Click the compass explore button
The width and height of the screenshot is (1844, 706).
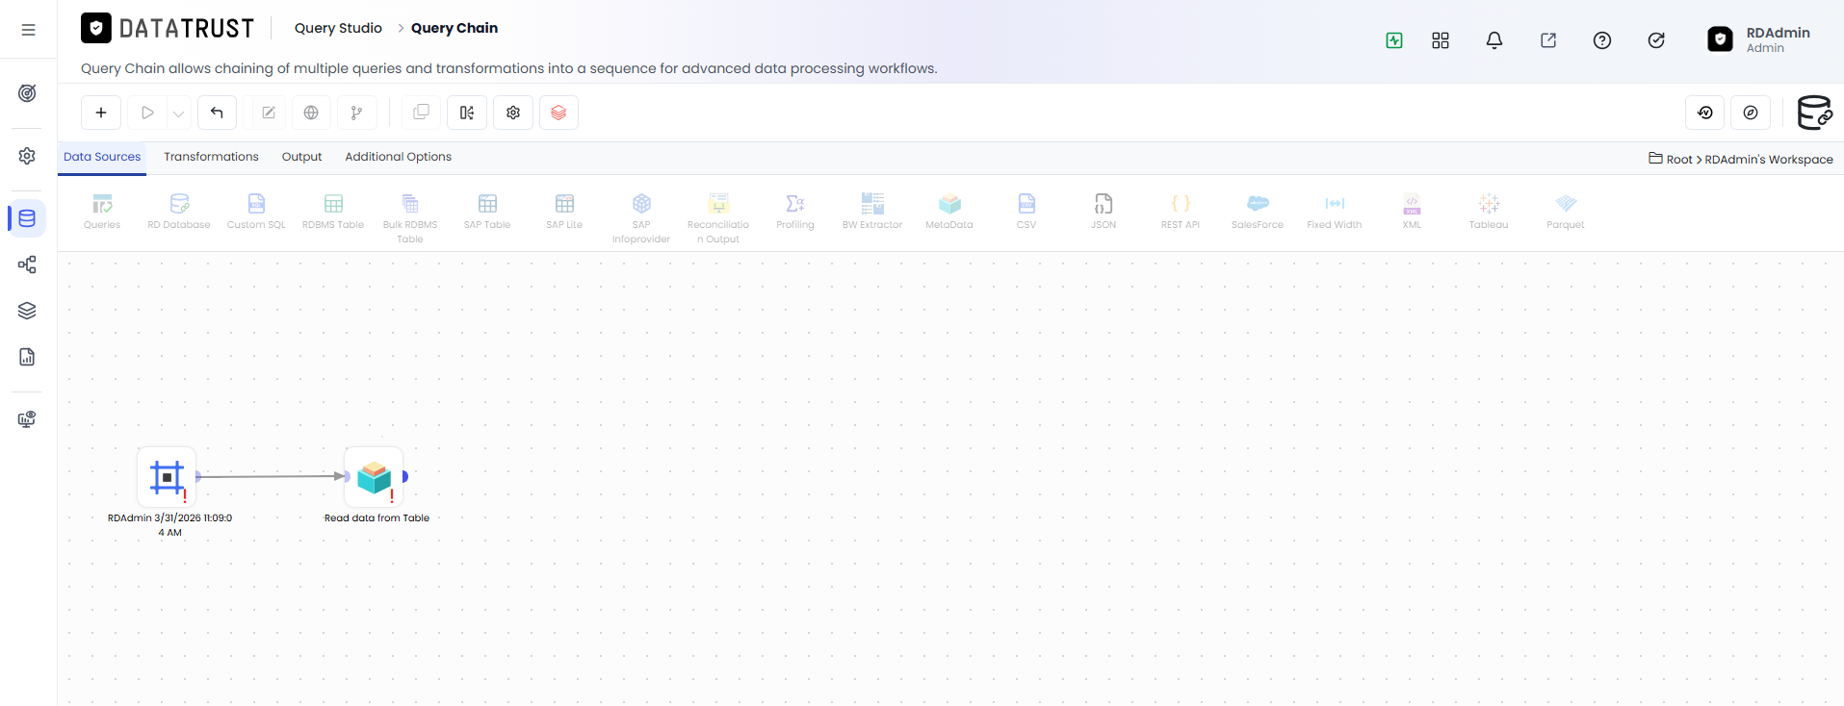tap(1751, 113)
